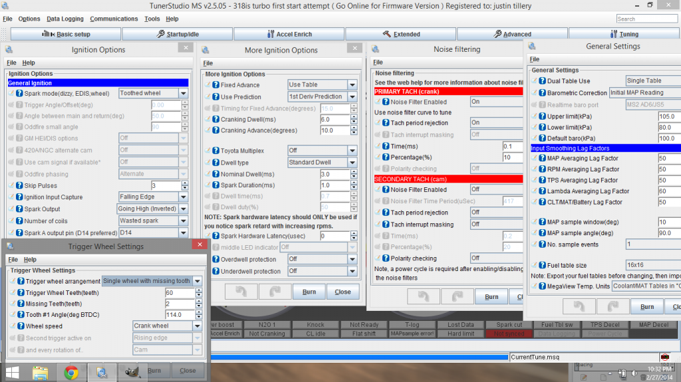Open help icon for Trigger wheel arrangement
Viewport: 681px width, 382px height.
click(21, 281)
